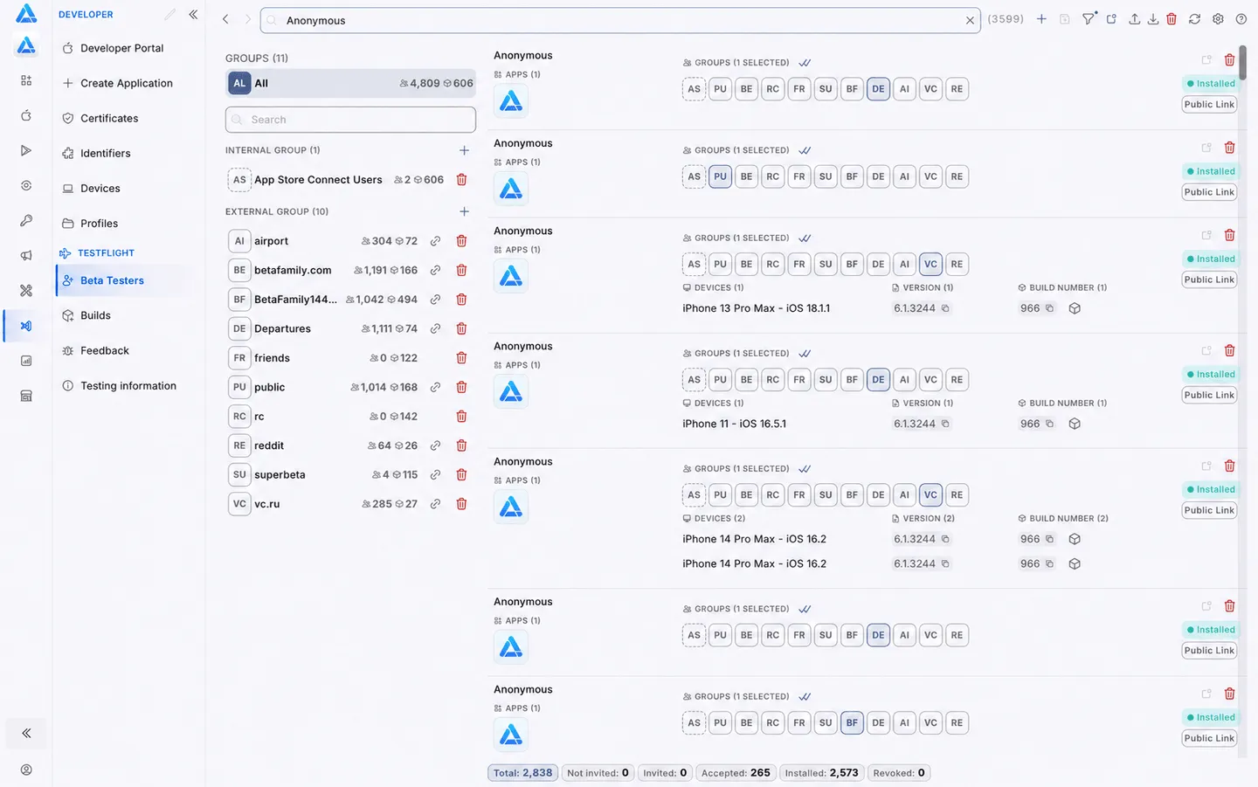Viewport: 1258px width, 787px height.
Task: Delete the tester using iPhone 13 Pro Max
Action: click(1229, 235)
